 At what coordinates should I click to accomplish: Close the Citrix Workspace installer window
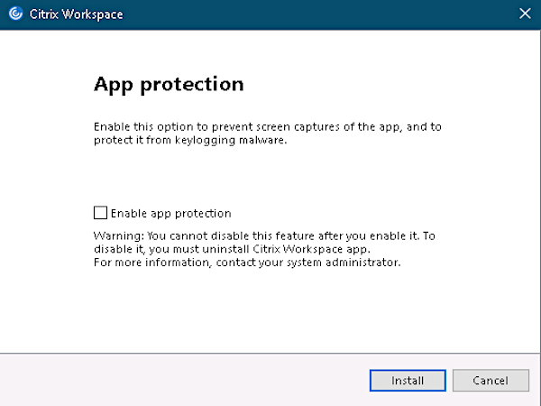525,14
